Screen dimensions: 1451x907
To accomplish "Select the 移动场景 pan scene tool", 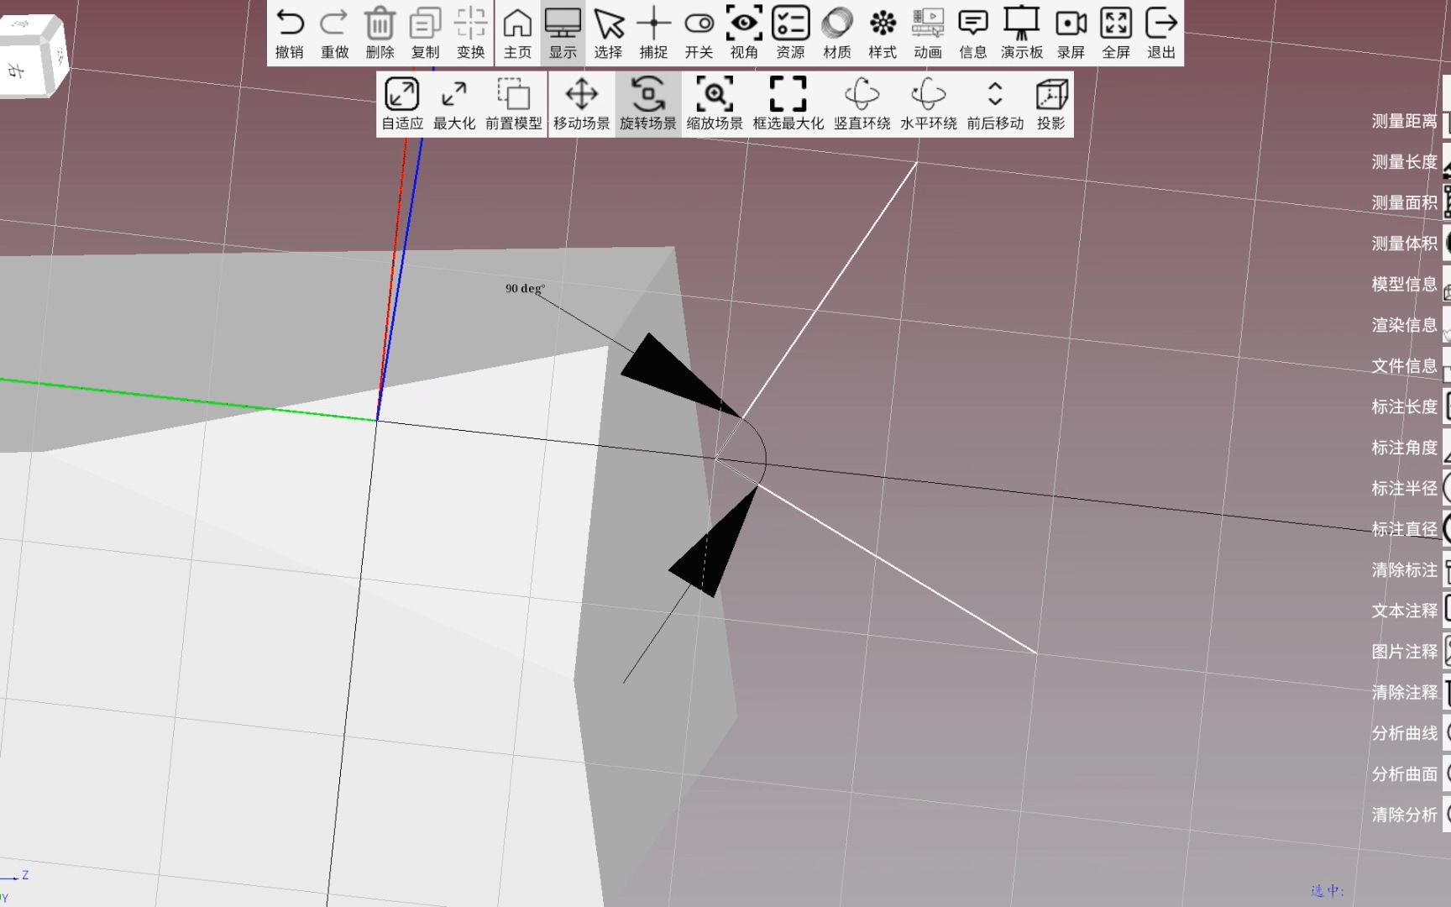I will pyautogui.click(x=581, y=103).
